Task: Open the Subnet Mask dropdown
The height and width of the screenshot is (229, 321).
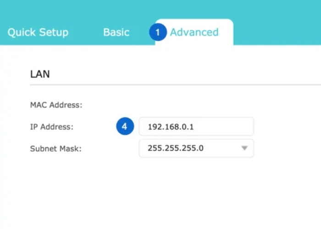Action: tap(196, 148)
